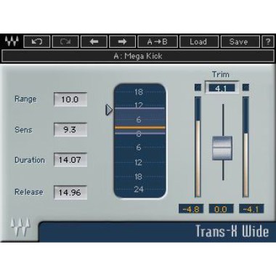The height and width of the screenshot is (276, 276).
Task: Copy setup A to B
Action: tap(158, 41)
